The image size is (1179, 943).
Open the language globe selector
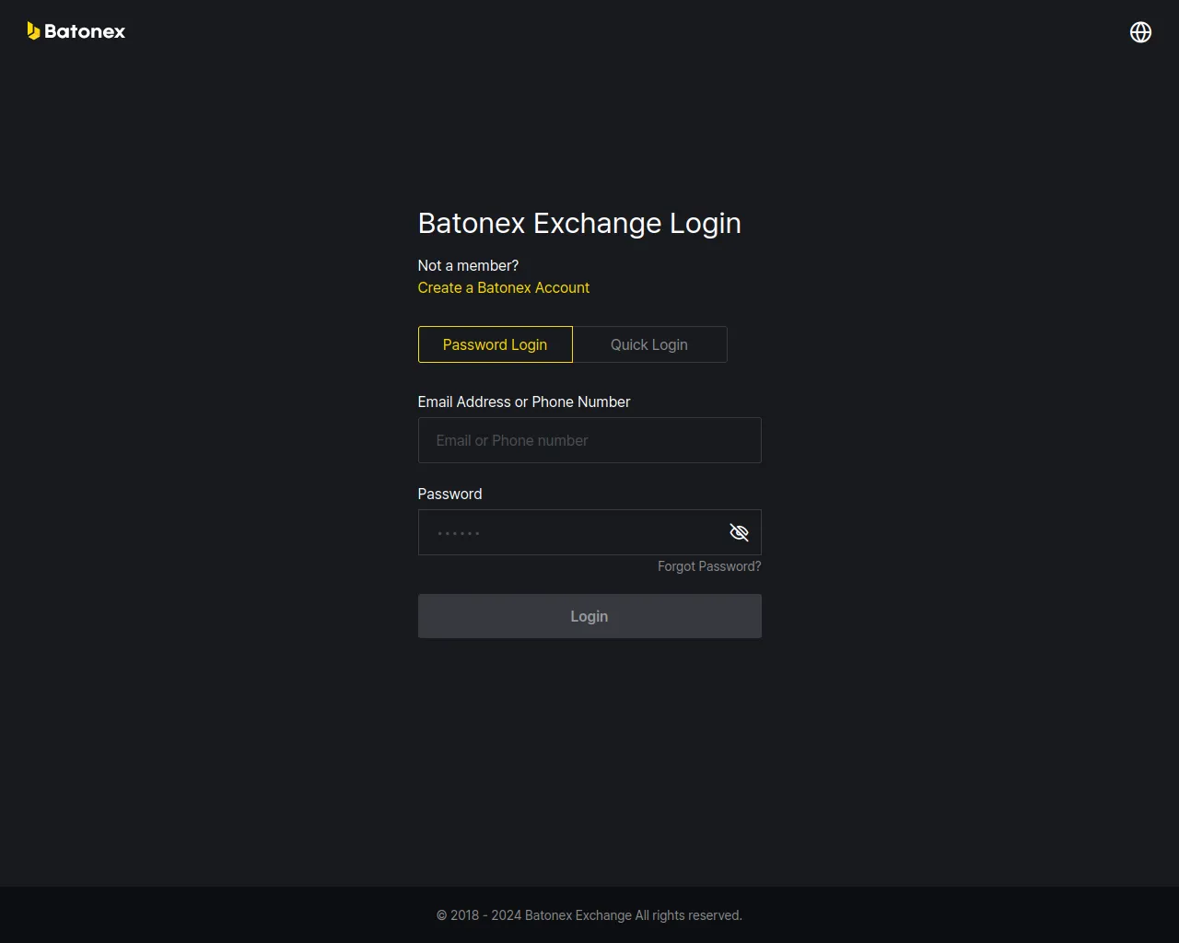[1140, 32]
